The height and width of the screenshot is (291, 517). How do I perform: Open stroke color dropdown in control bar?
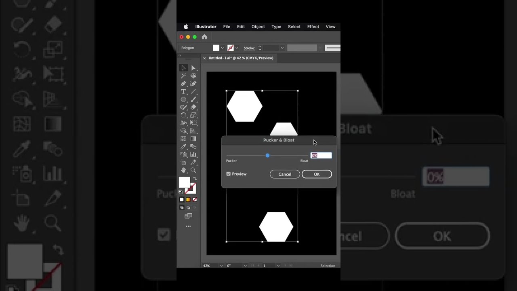point(237,48)
